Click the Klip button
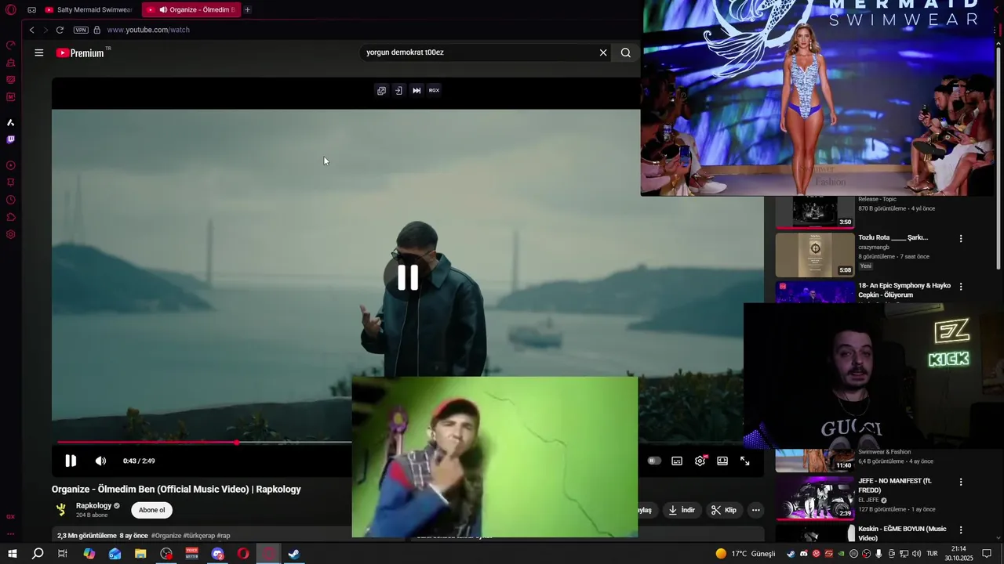 point(724,510)
